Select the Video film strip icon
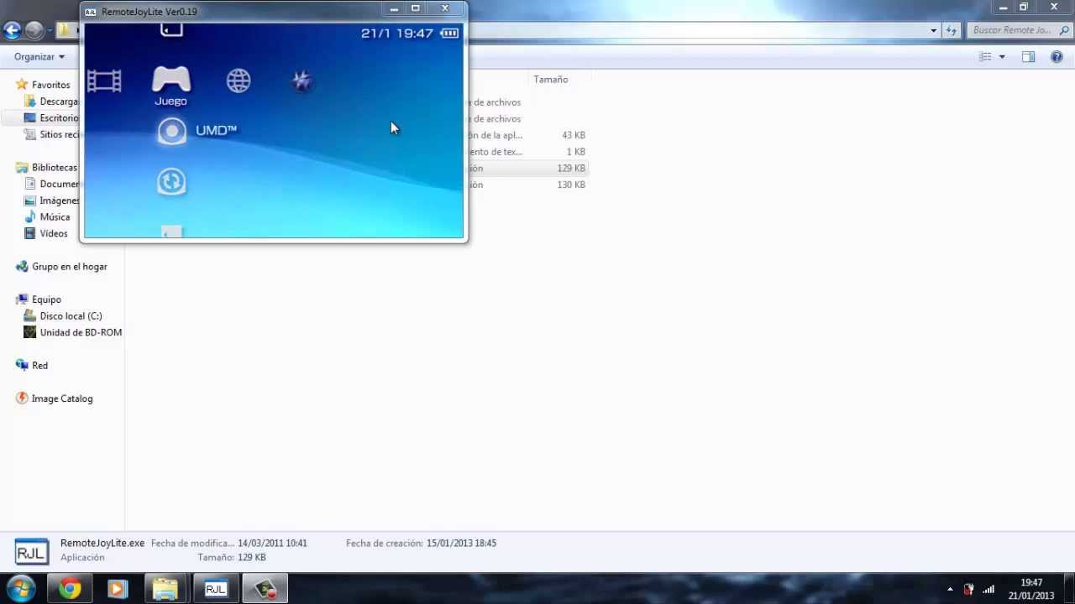The height and width of the screenshot is (604, 1075). (104, 81)
